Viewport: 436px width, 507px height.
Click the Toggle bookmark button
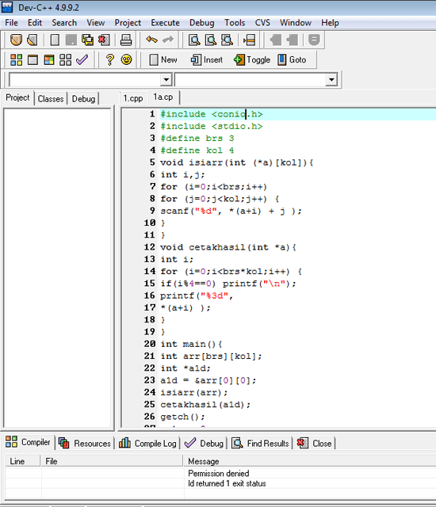click(x=252, y=60)
